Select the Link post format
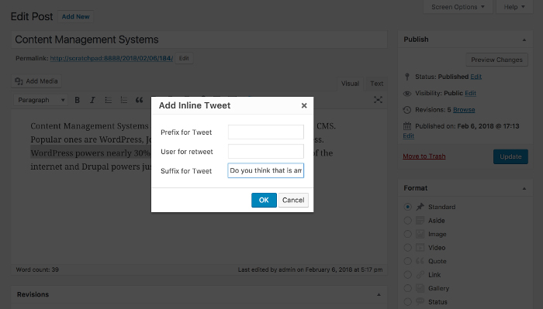 pos(407,275)
